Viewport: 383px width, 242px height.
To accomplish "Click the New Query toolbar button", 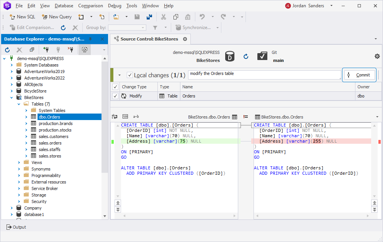I will coord(57,17).
